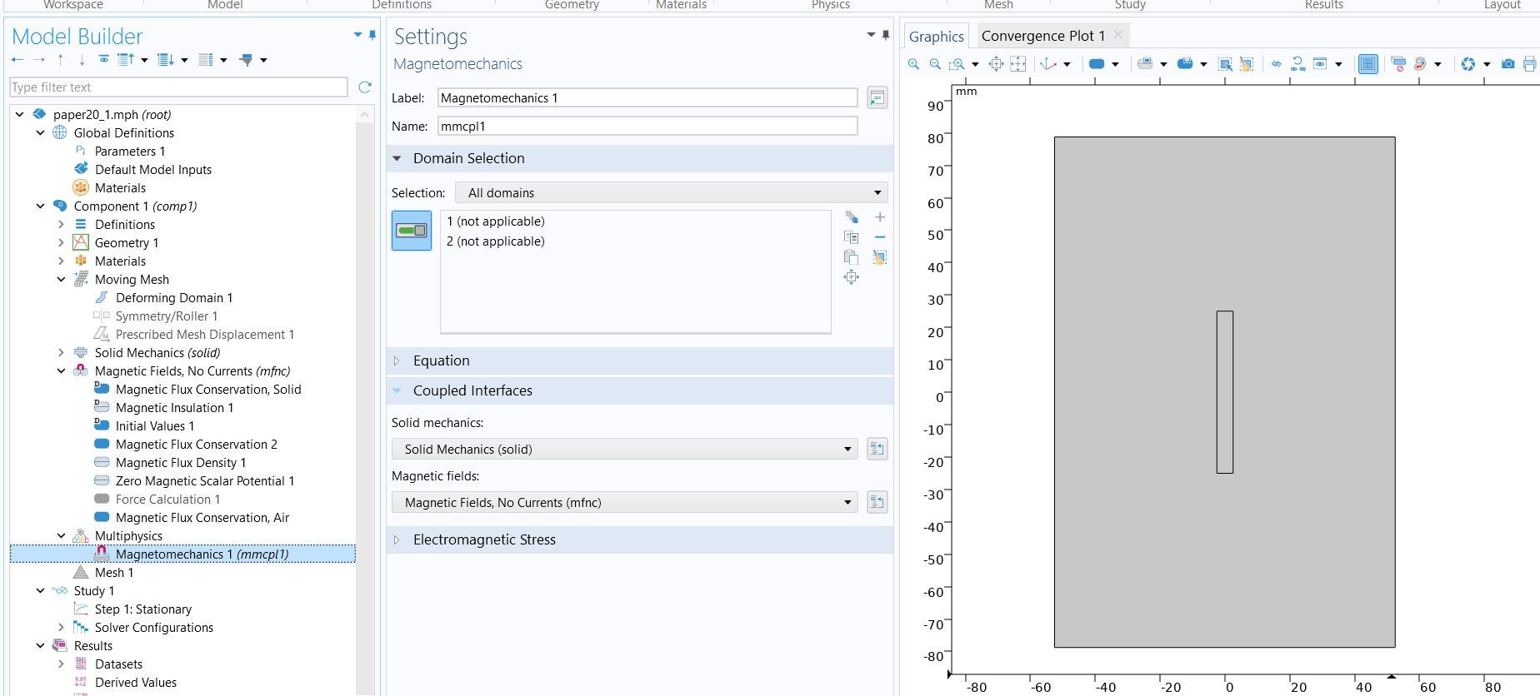Toggle the domain selection activation switch
This screenshot has width=1540, height=696.
pyautogui.click(x=412, y=231)
